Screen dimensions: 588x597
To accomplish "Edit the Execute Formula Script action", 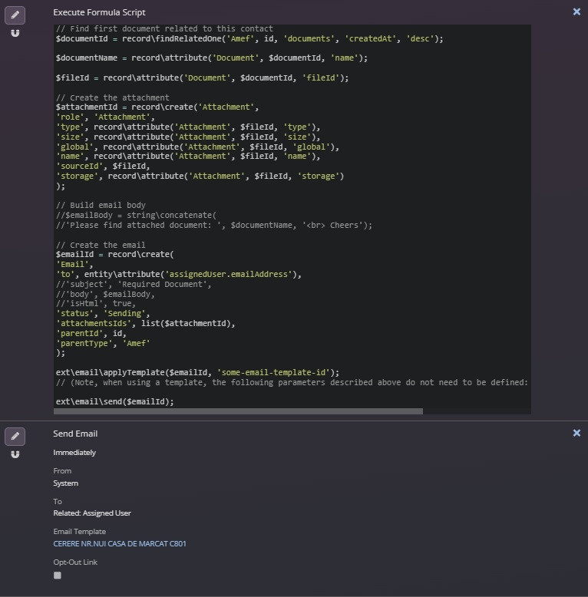I will (15, 15).
